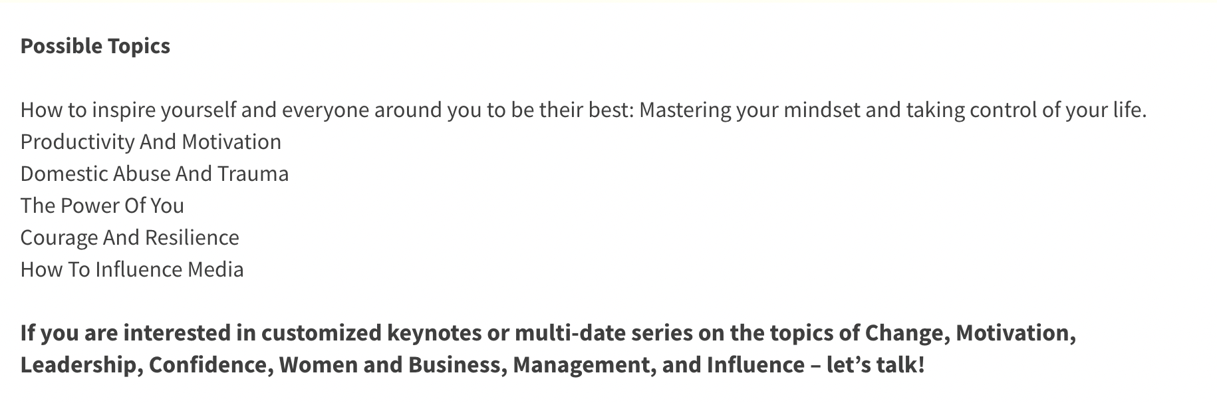Viewport: 1217px width, 403px height.
Task: Click the Productivity And Motivation topic line
Action: click(x=151, y=142)
